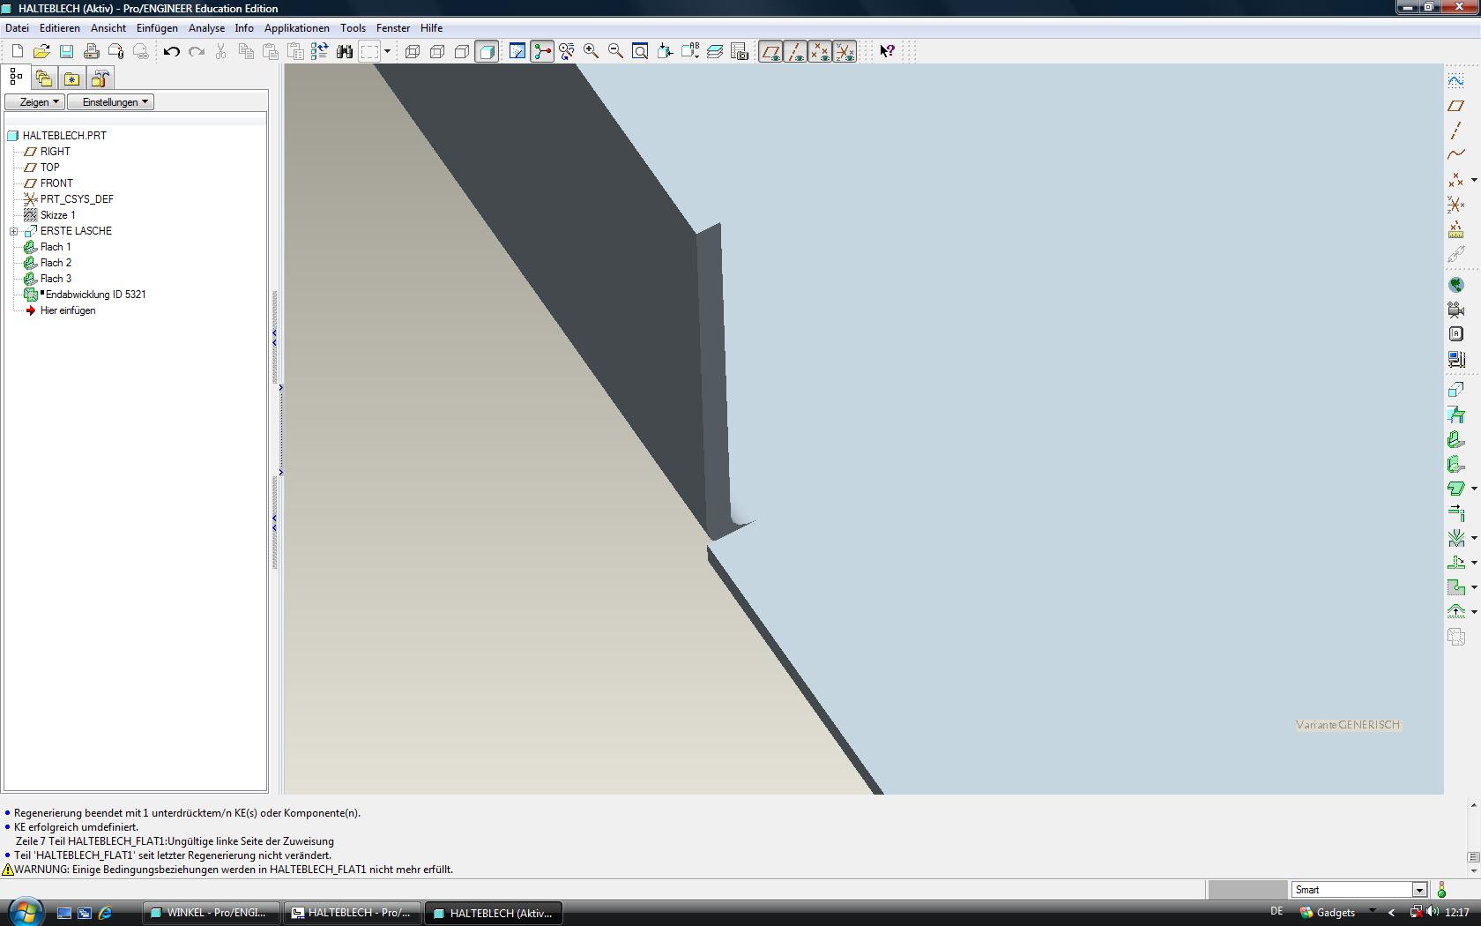The image size is (1481, 926).
Task: Click the datum plane tool icon
Action: (1456, 106)
